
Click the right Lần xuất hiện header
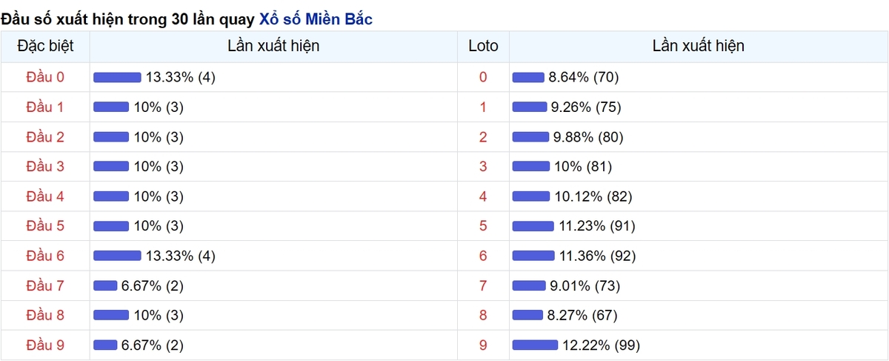tap(699, 46)
